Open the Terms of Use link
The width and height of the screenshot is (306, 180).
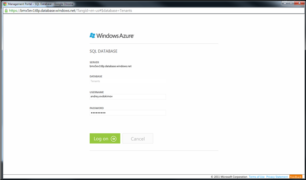click(257, 176)
